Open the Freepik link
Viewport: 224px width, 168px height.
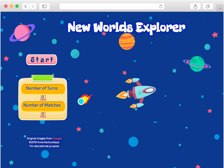[57, 138]
